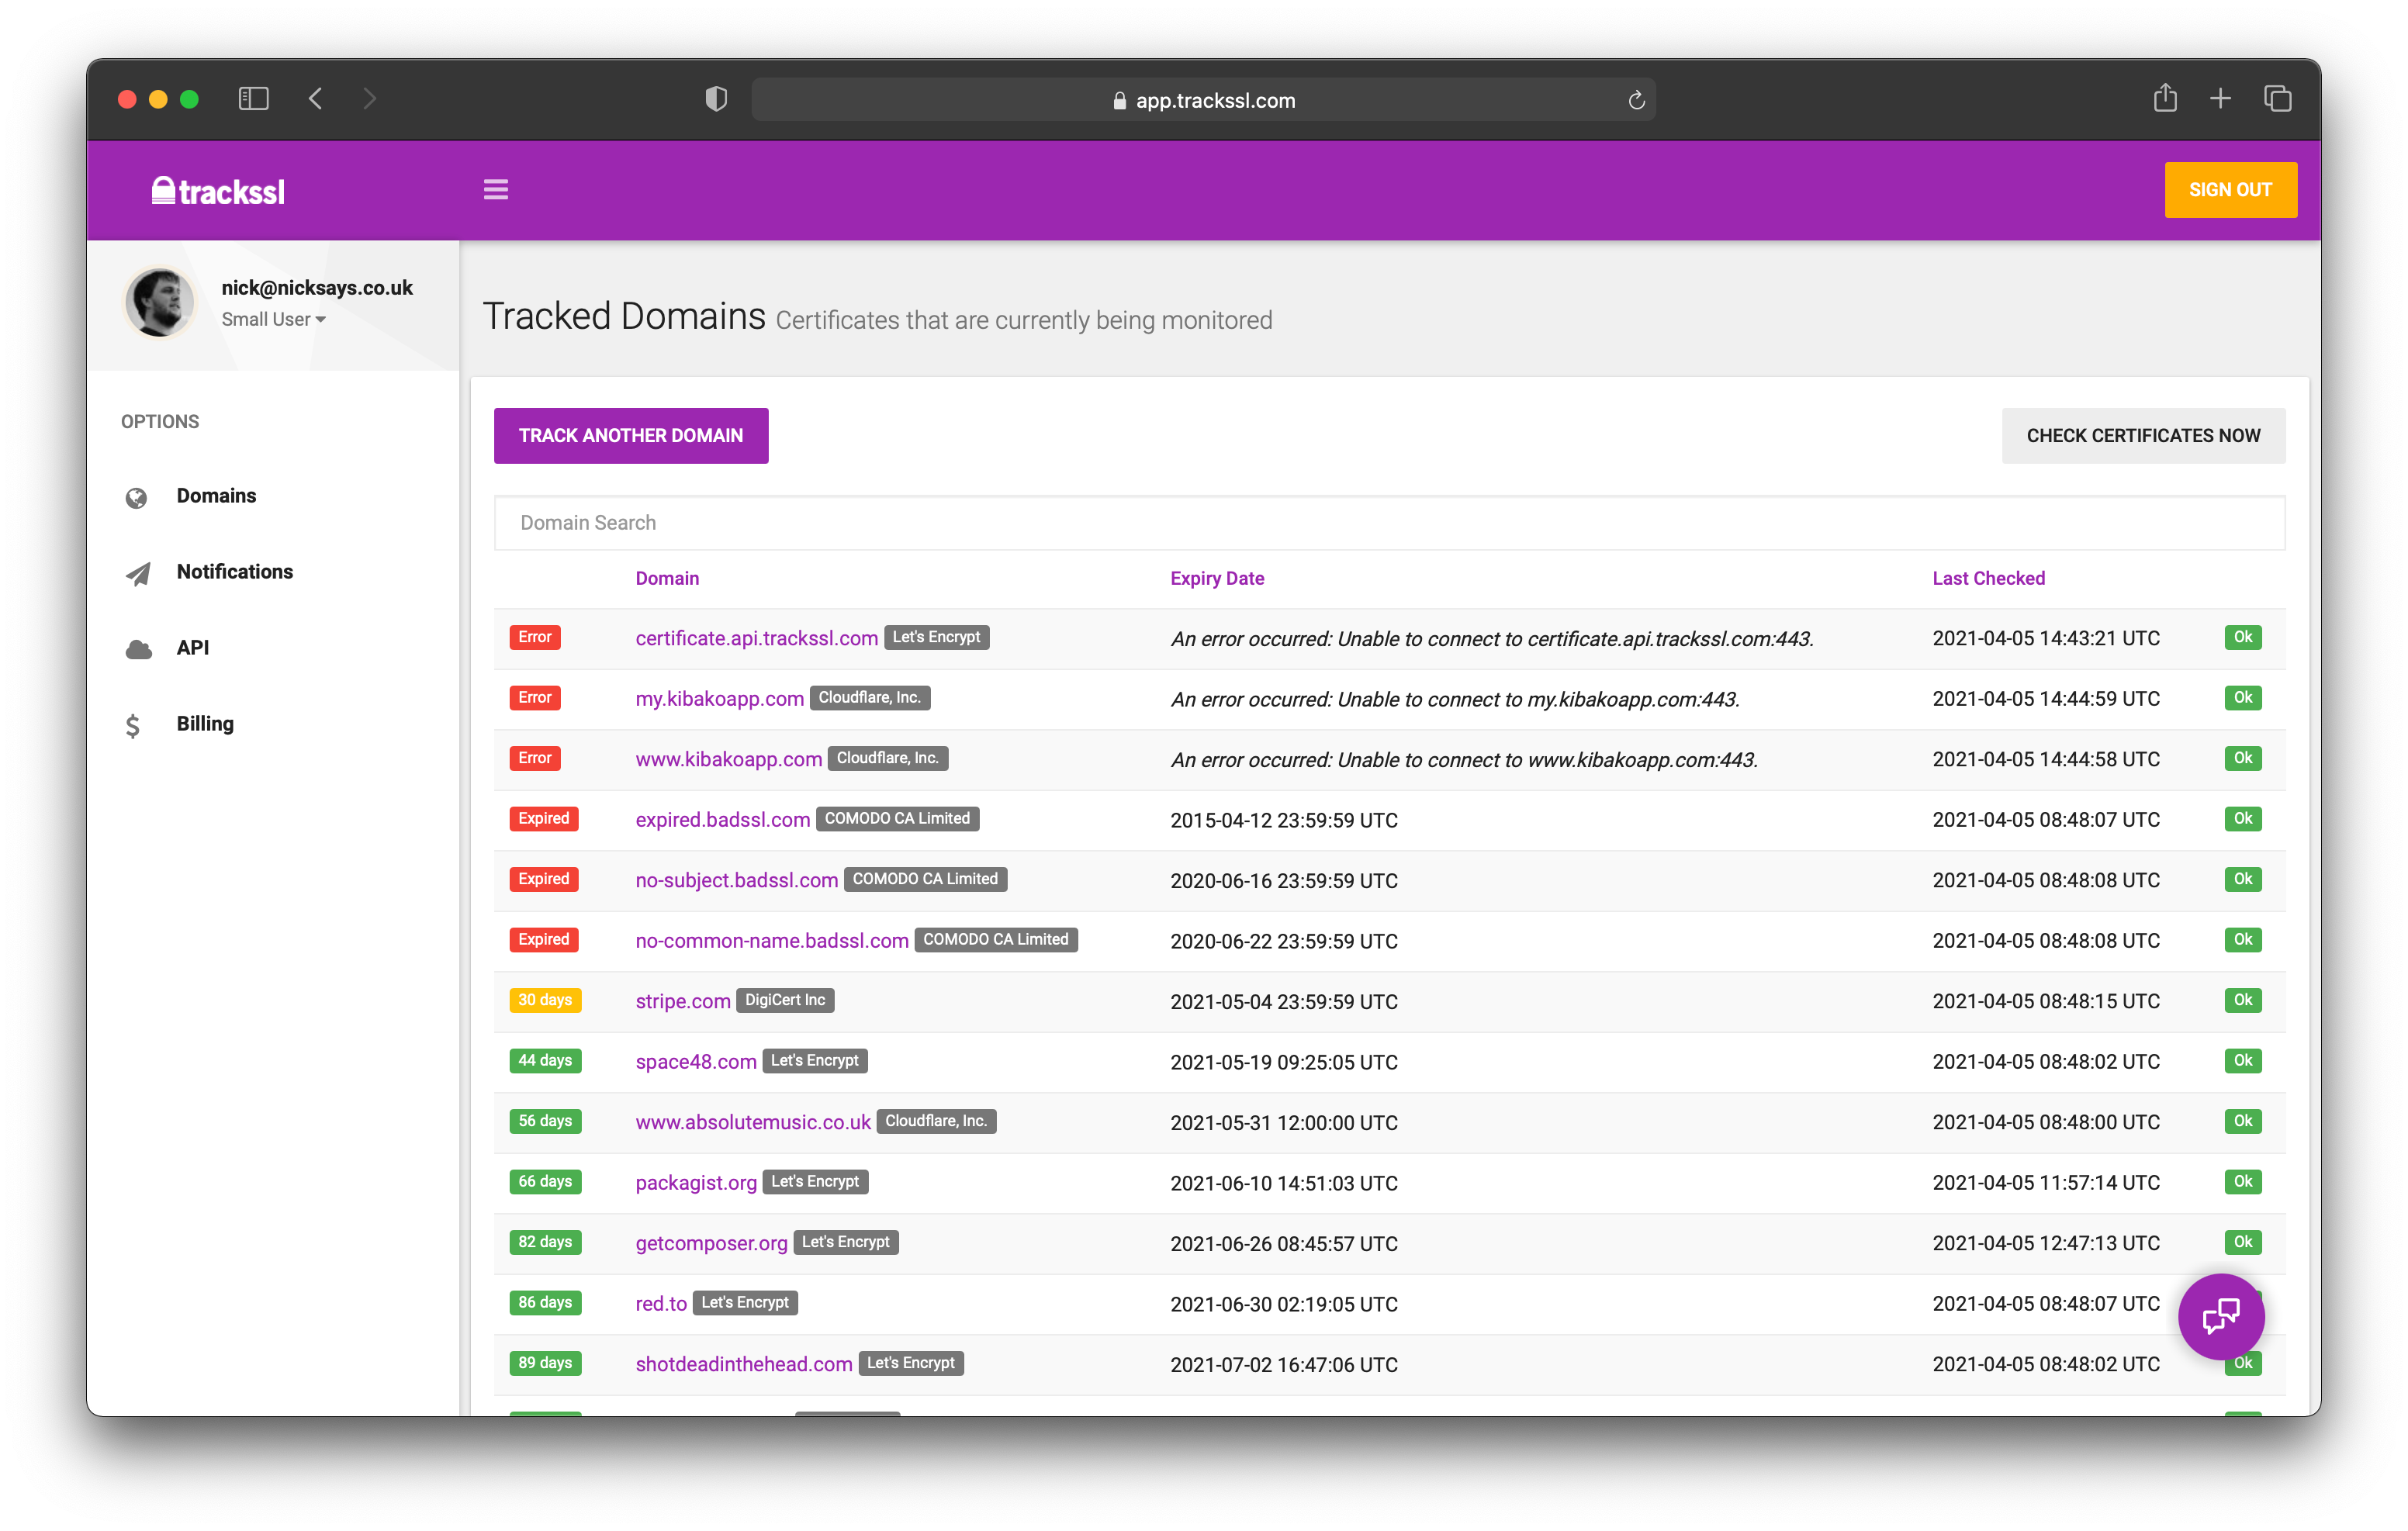Expand the Small User dropdown
2408x1531 pixels.
(x=273, y=319)
